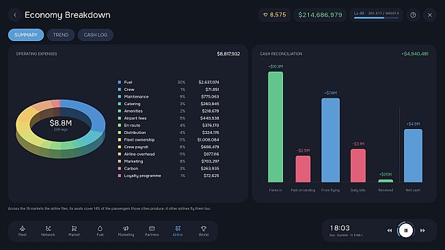Click the gem currency 8,575 badge
Viewport: 445px width, 250px height.
point(274,15)
